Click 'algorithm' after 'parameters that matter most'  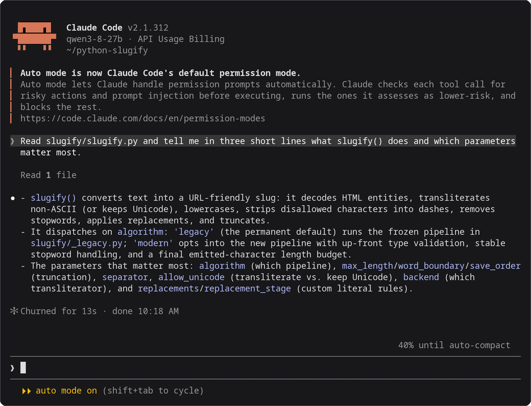[x=222, y=266]
